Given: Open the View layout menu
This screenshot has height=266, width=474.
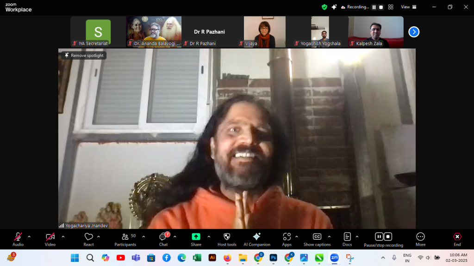Looking at the screenshot, I should pos(408,7).
